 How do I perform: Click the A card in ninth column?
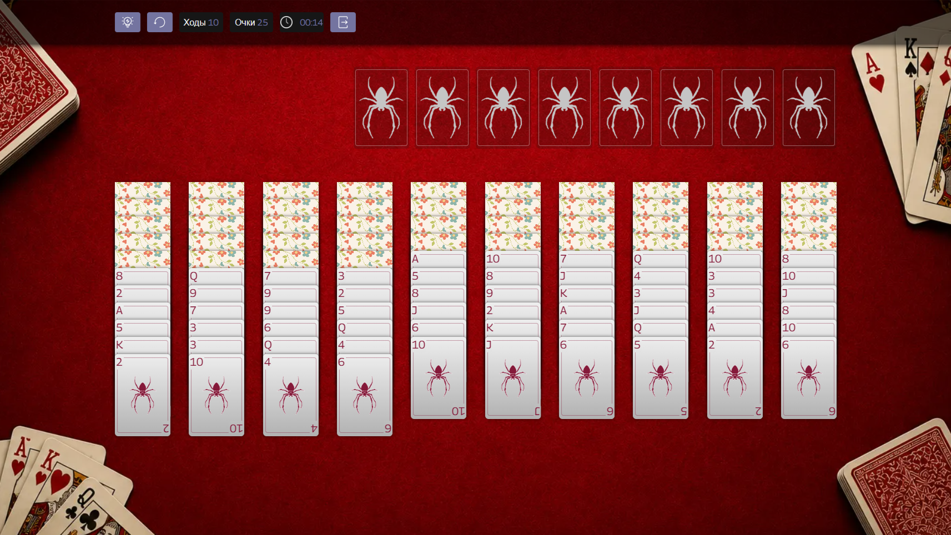pyautogui.click(x=735, y=328)
